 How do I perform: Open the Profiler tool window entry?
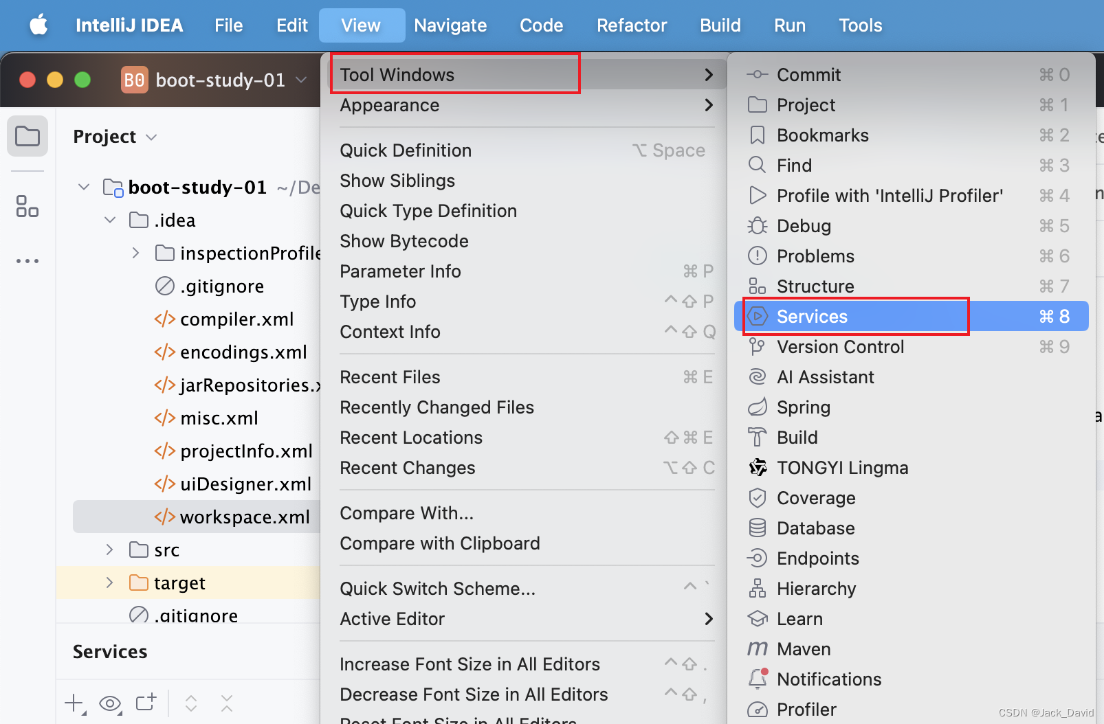(912, 710)
